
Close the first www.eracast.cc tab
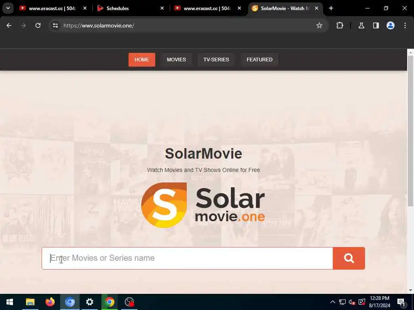pyautogui.click(x=85, y=8)
